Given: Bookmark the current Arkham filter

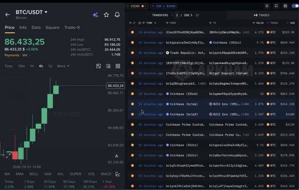Looking at the screenshot, I should tap(276, 6).
